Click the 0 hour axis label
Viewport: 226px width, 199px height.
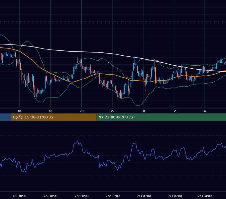pyautogui.click(x=144, y=111)
